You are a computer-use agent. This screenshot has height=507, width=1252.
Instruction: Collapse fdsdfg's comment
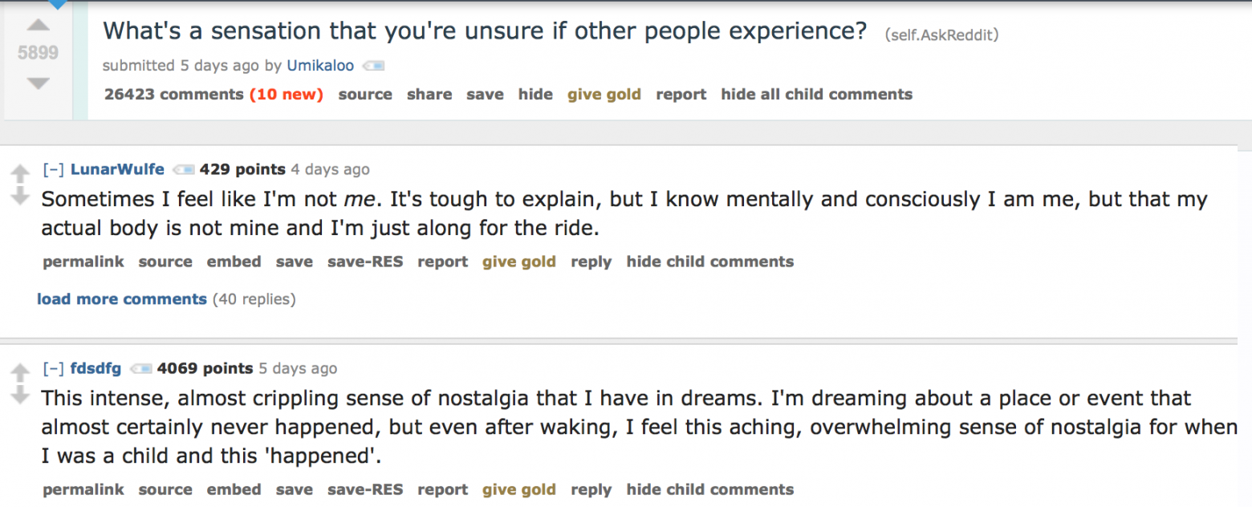click(x=54, y=368)
